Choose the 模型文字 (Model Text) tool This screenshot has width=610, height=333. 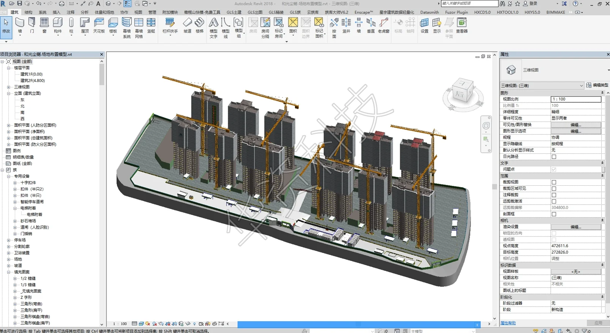214,28
